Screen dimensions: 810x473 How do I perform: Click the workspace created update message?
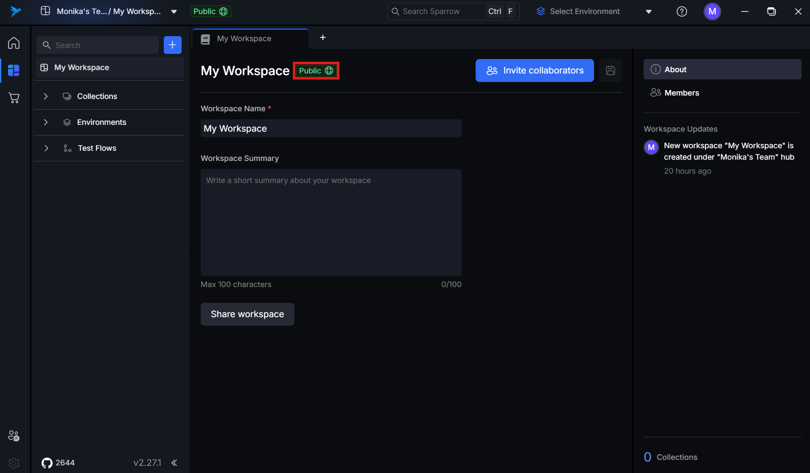pos(729,151)
